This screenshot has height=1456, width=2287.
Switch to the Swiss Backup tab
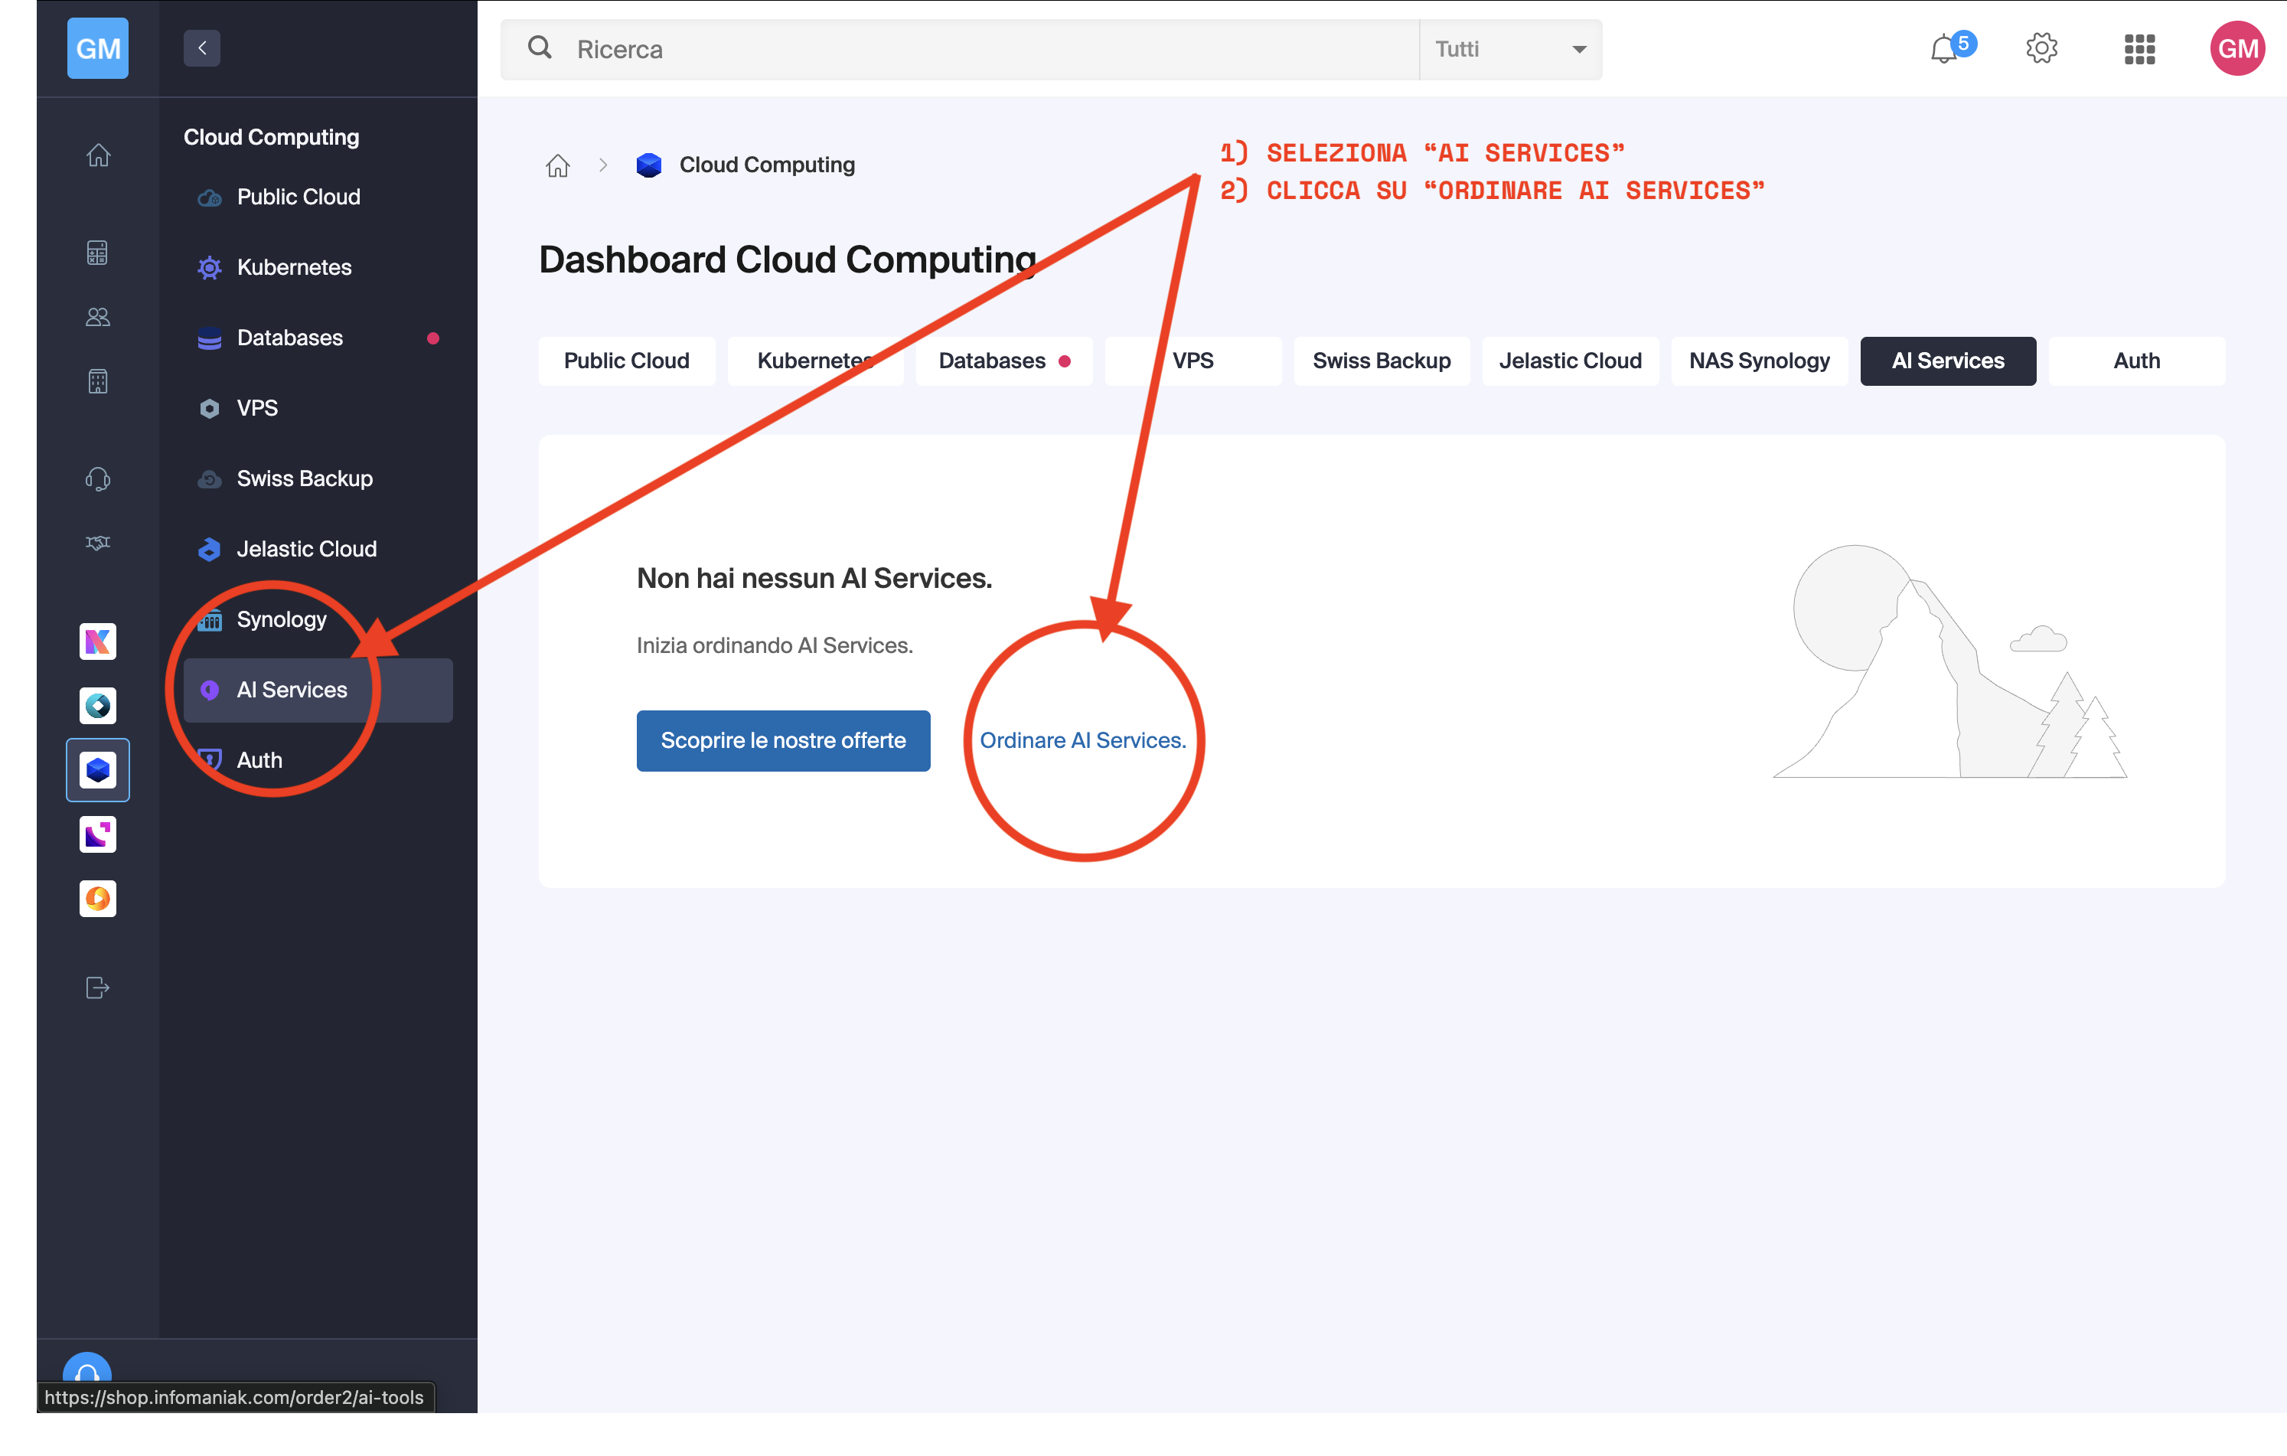point(1382,361)
